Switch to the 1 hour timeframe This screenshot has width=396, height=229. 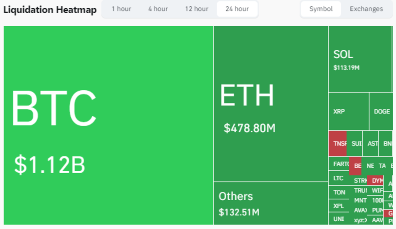pos(121,9)
